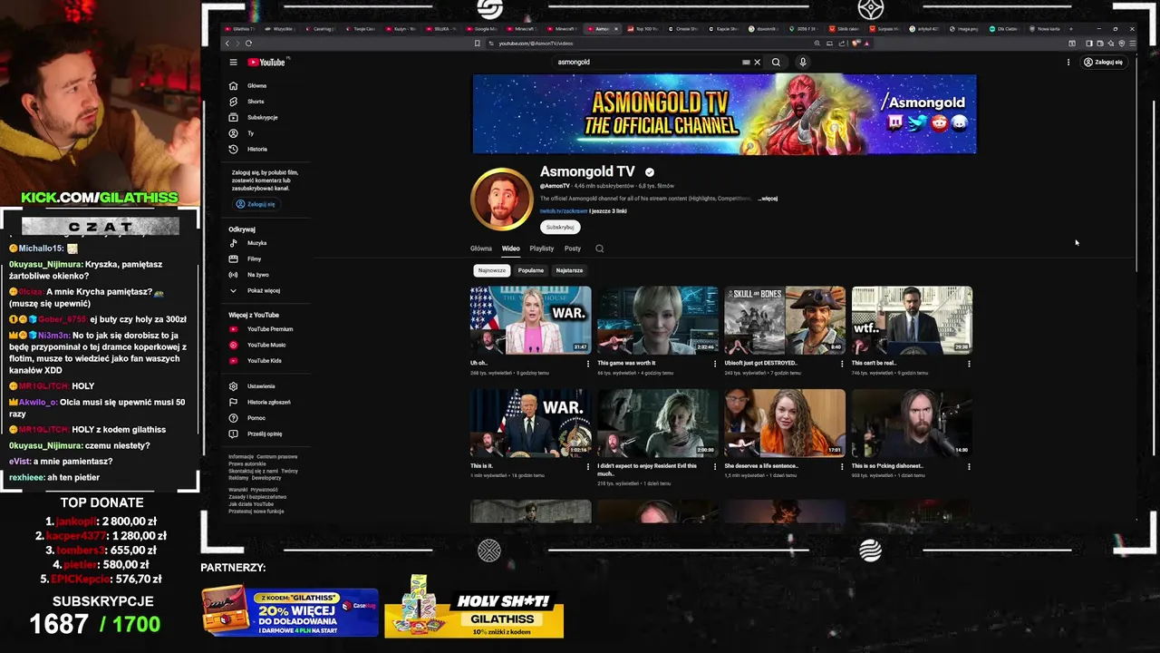Open YouTube Premium entry
This screenshot has height=653, width=1160.
pyautogui.click(x=269, y=329)
